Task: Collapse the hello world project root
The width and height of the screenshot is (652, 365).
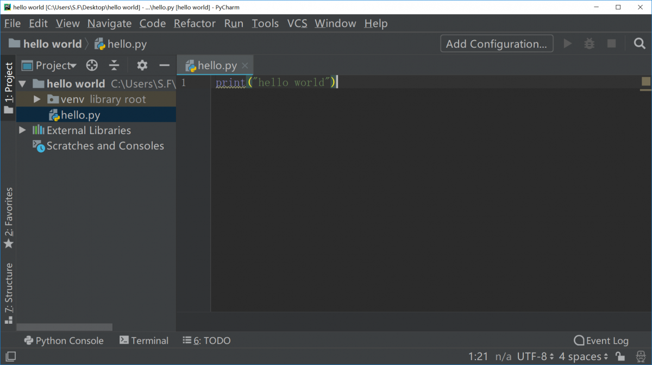Action: [22, 84]
